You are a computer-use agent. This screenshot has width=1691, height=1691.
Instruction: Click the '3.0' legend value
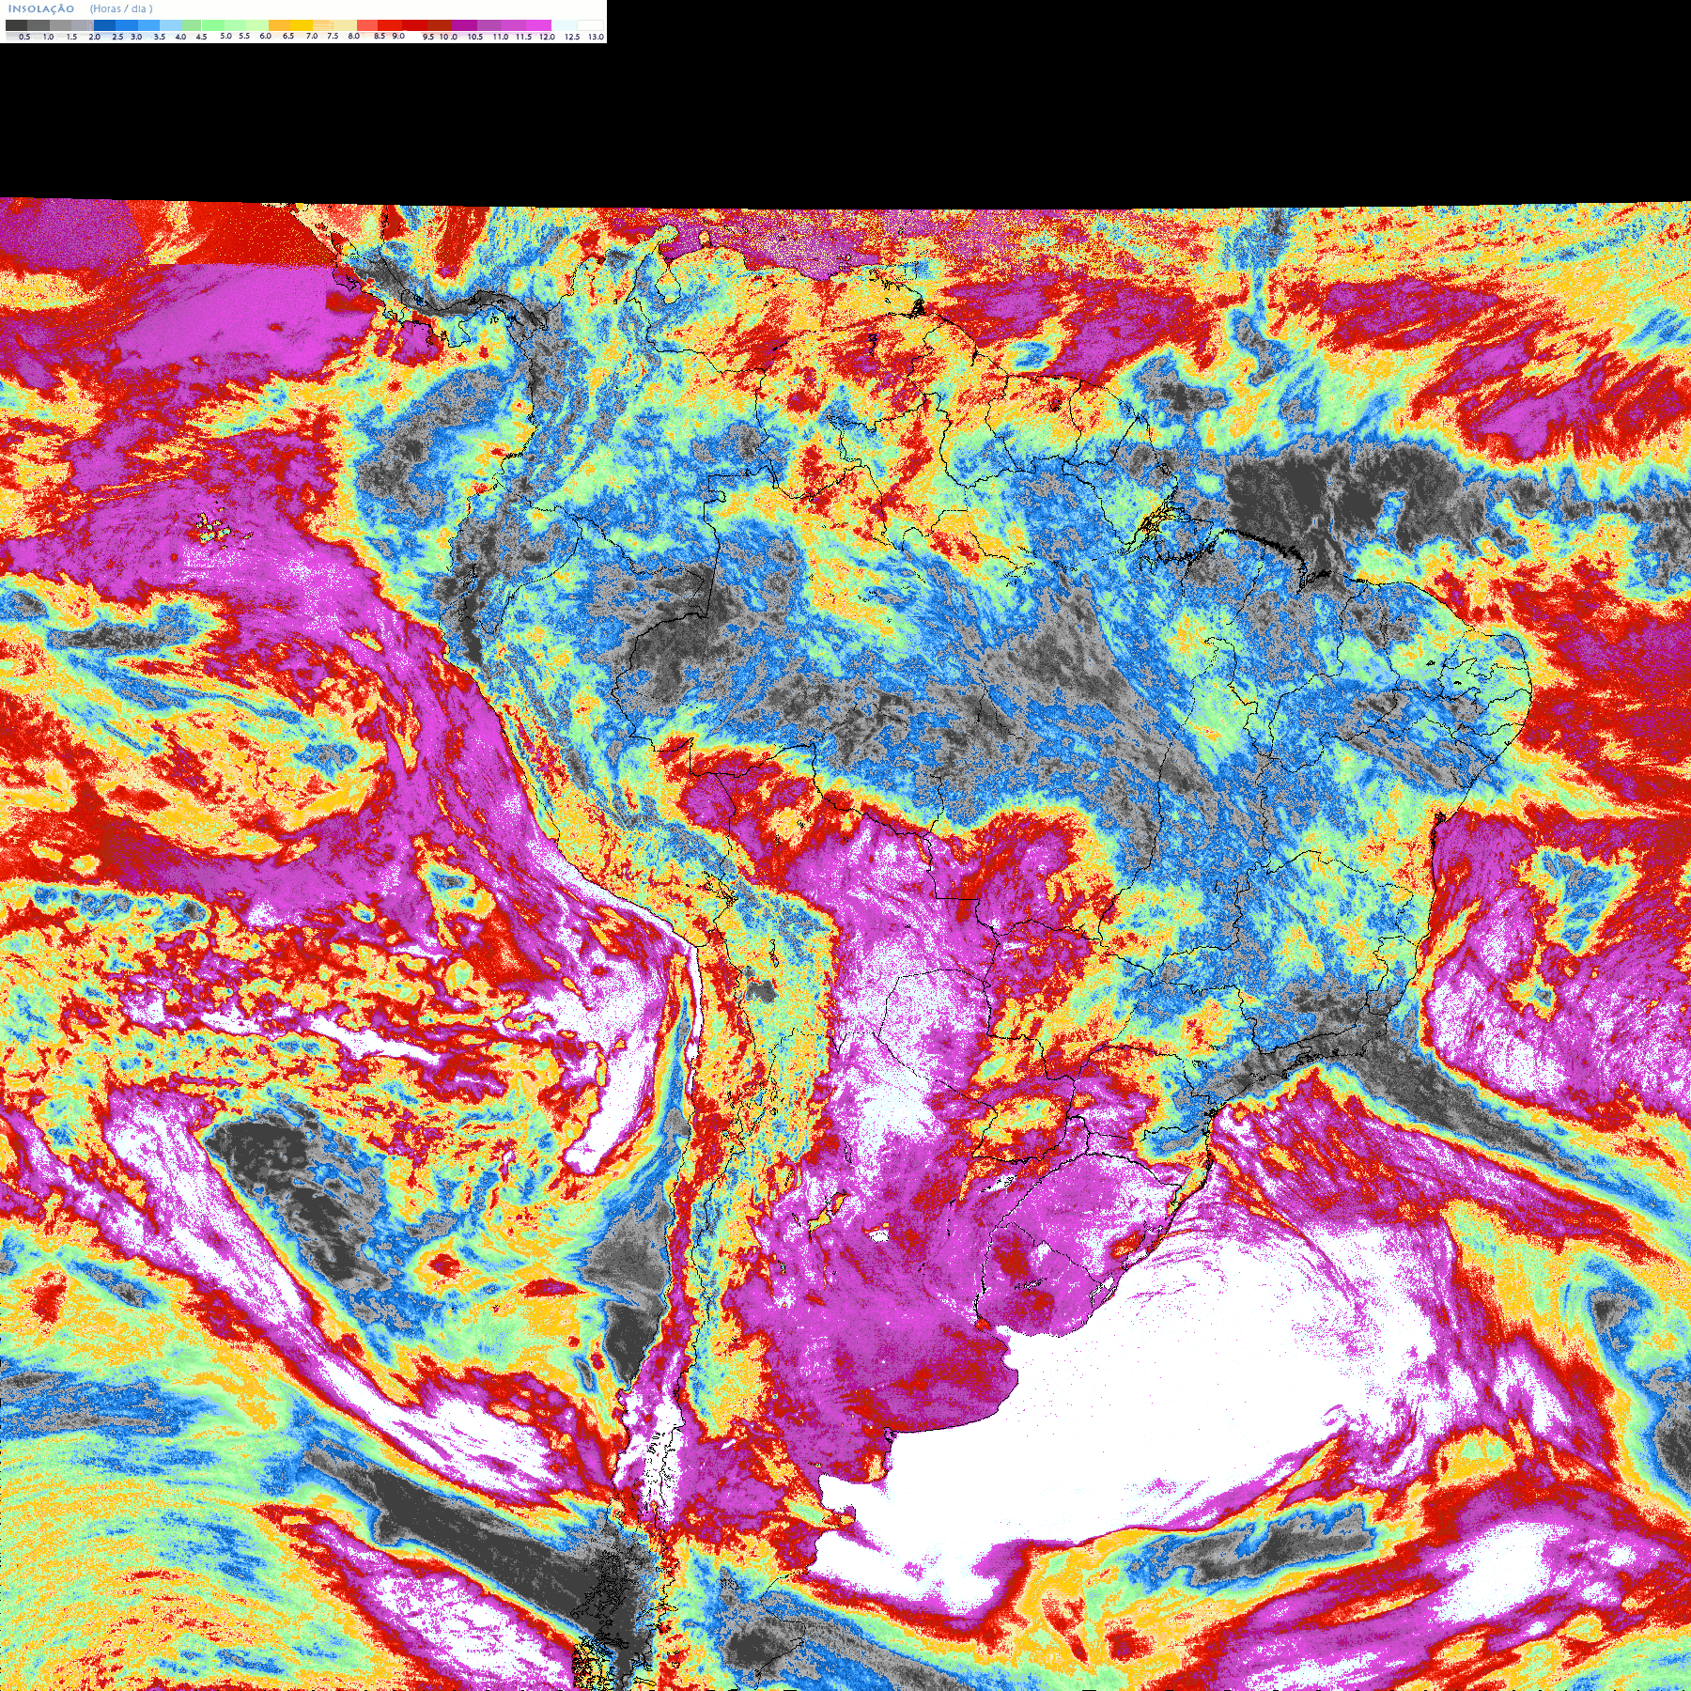coord(136,37)
